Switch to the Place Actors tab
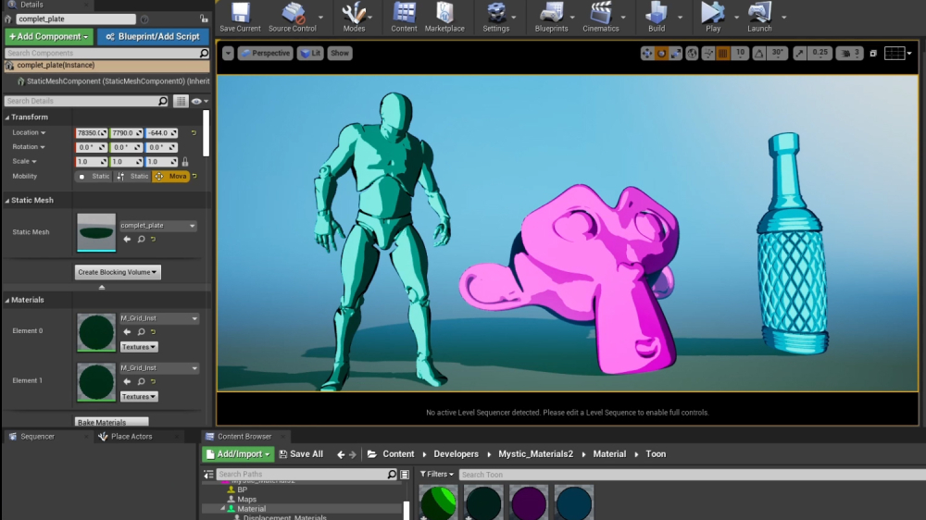The image size is (926, 520). (131, 437)
